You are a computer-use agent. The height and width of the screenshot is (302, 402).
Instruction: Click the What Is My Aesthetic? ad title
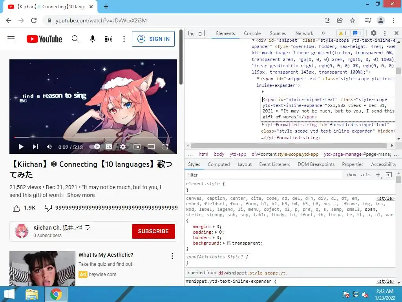[x=106, y=255]
